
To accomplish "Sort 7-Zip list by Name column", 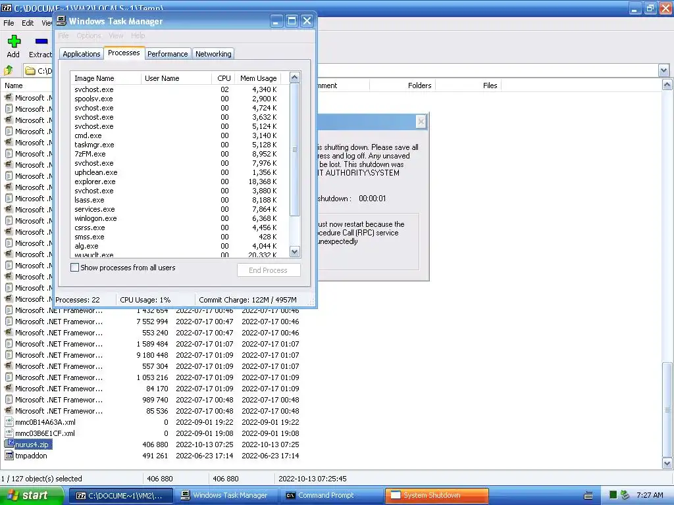I will click(x=26, y=85).
